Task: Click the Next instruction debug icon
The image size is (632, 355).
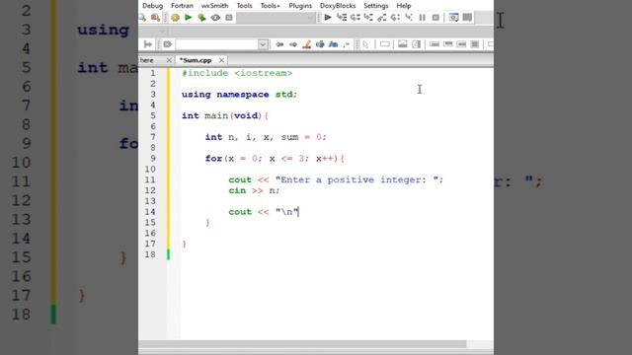Action: pyautogui.click(x=395, y=18)
